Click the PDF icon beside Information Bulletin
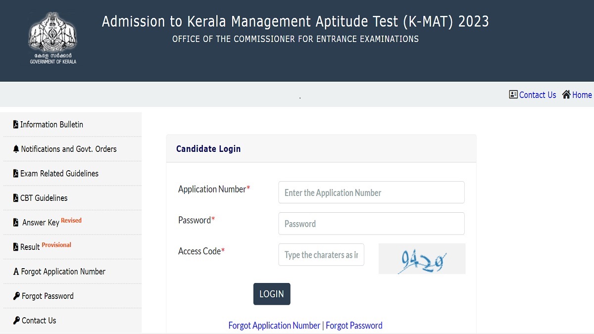The width and height of the screenshot is (594, 334). 16,124
